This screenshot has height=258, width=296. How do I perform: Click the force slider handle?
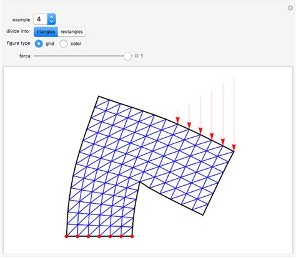pyautogui.click(x=127, y=56)
